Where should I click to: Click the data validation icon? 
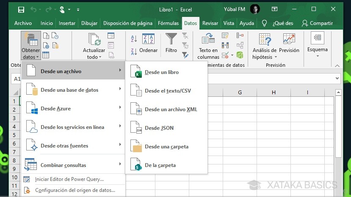click(x=225, y=55)
